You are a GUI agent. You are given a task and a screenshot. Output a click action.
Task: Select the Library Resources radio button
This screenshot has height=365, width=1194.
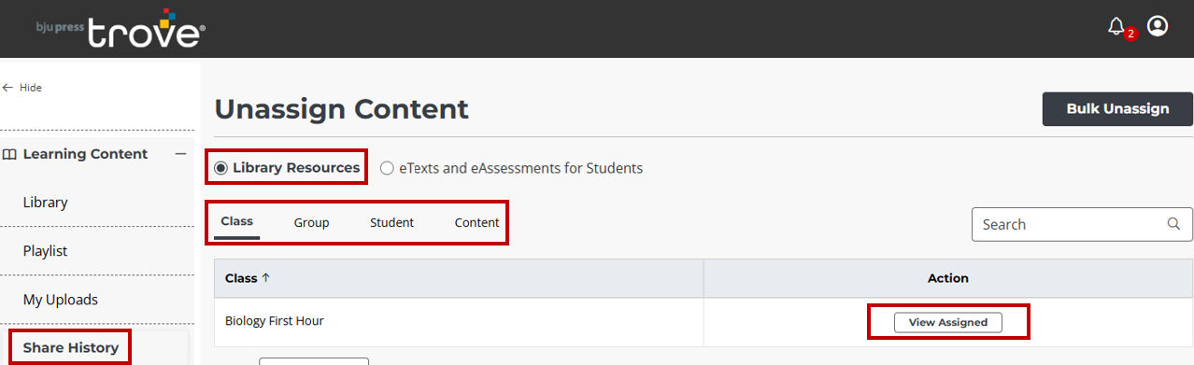point(220,168)
